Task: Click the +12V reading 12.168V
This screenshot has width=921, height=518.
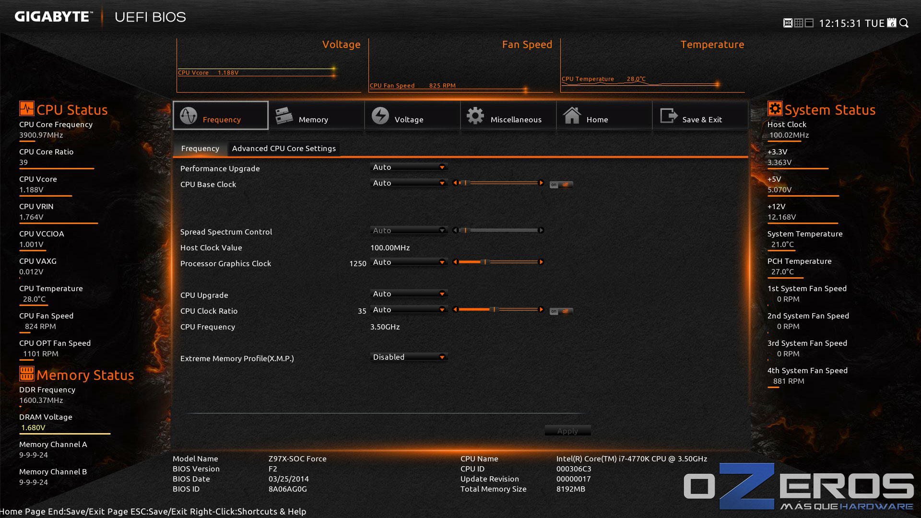Action: click(781, 217)
